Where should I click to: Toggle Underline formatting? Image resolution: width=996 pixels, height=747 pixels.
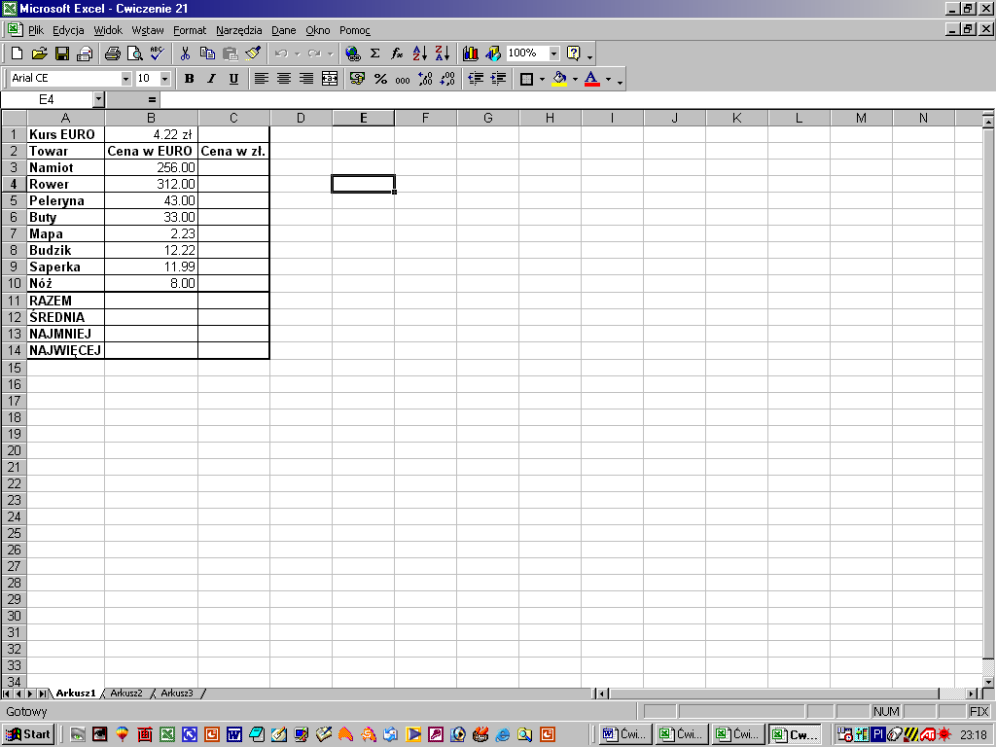click(x=233, y=79)
